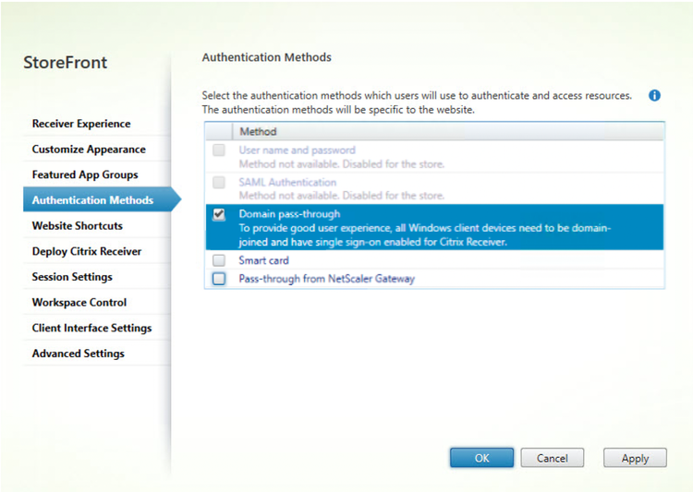The width and height of the screenshot is (693, 492).
Task: Open Client Interface Settings
Action: click(91, 328)
